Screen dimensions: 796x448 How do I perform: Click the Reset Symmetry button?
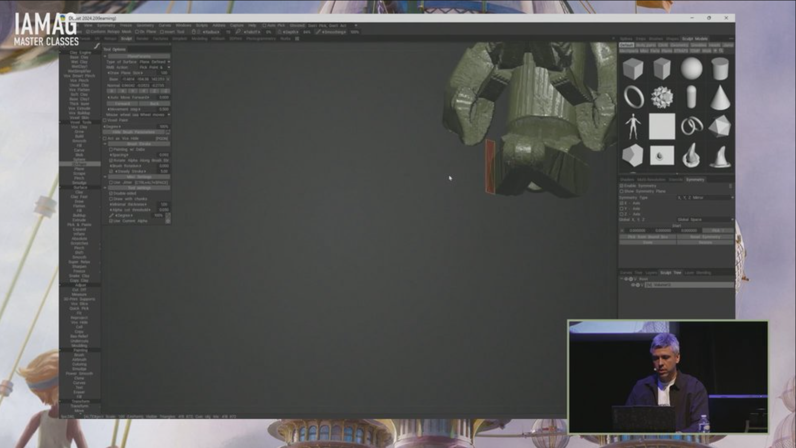click(x=705, y=237)
